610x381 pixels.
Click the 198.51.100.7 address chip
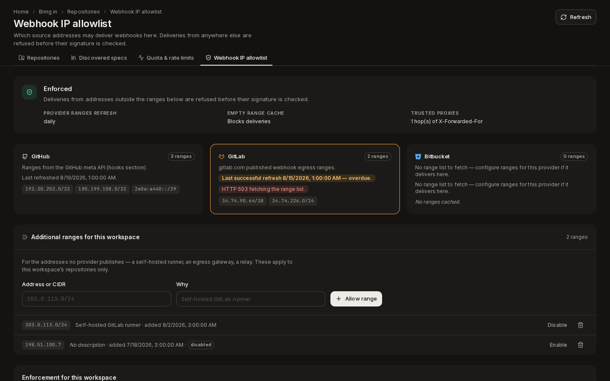(43, 345)
